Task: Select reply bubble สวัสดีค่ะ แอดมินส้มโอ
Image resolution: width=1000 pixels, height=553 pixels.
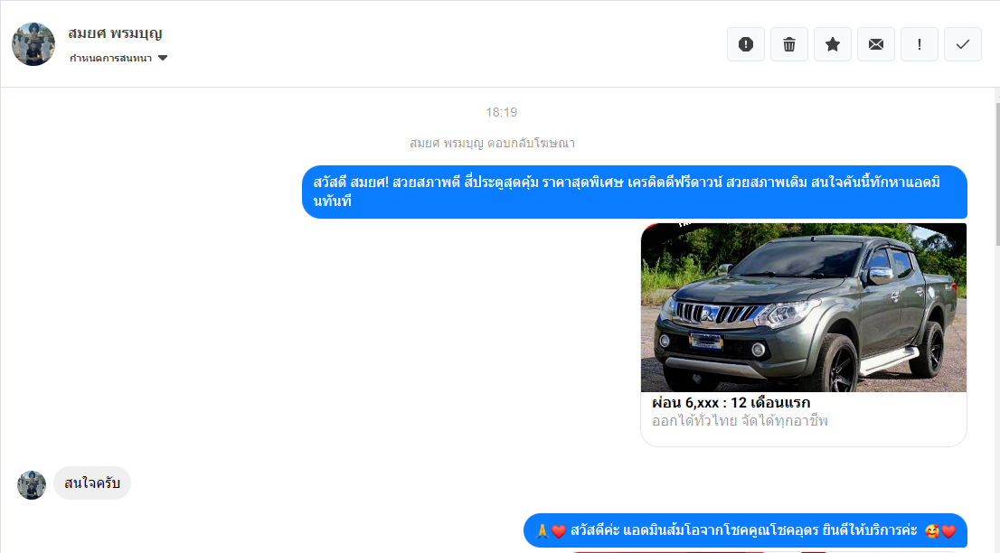Action: 746,530
